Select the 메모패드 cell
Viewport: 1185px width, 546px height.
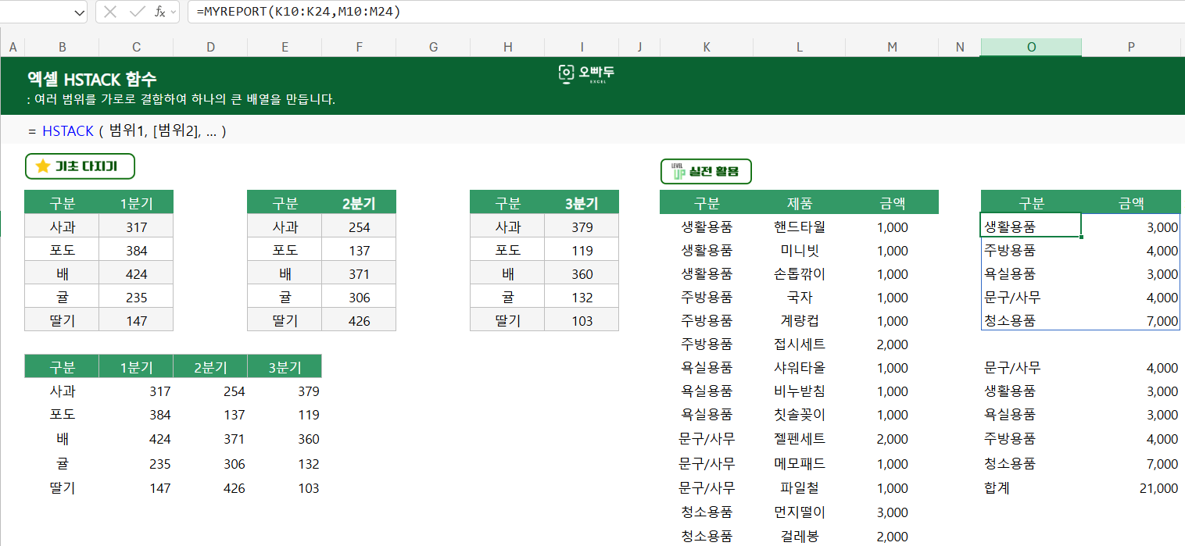click(800, 464)
